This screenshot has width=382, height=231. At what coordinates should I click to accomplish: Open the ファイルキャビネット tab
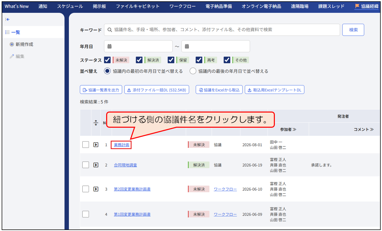[x=138, y=6]
